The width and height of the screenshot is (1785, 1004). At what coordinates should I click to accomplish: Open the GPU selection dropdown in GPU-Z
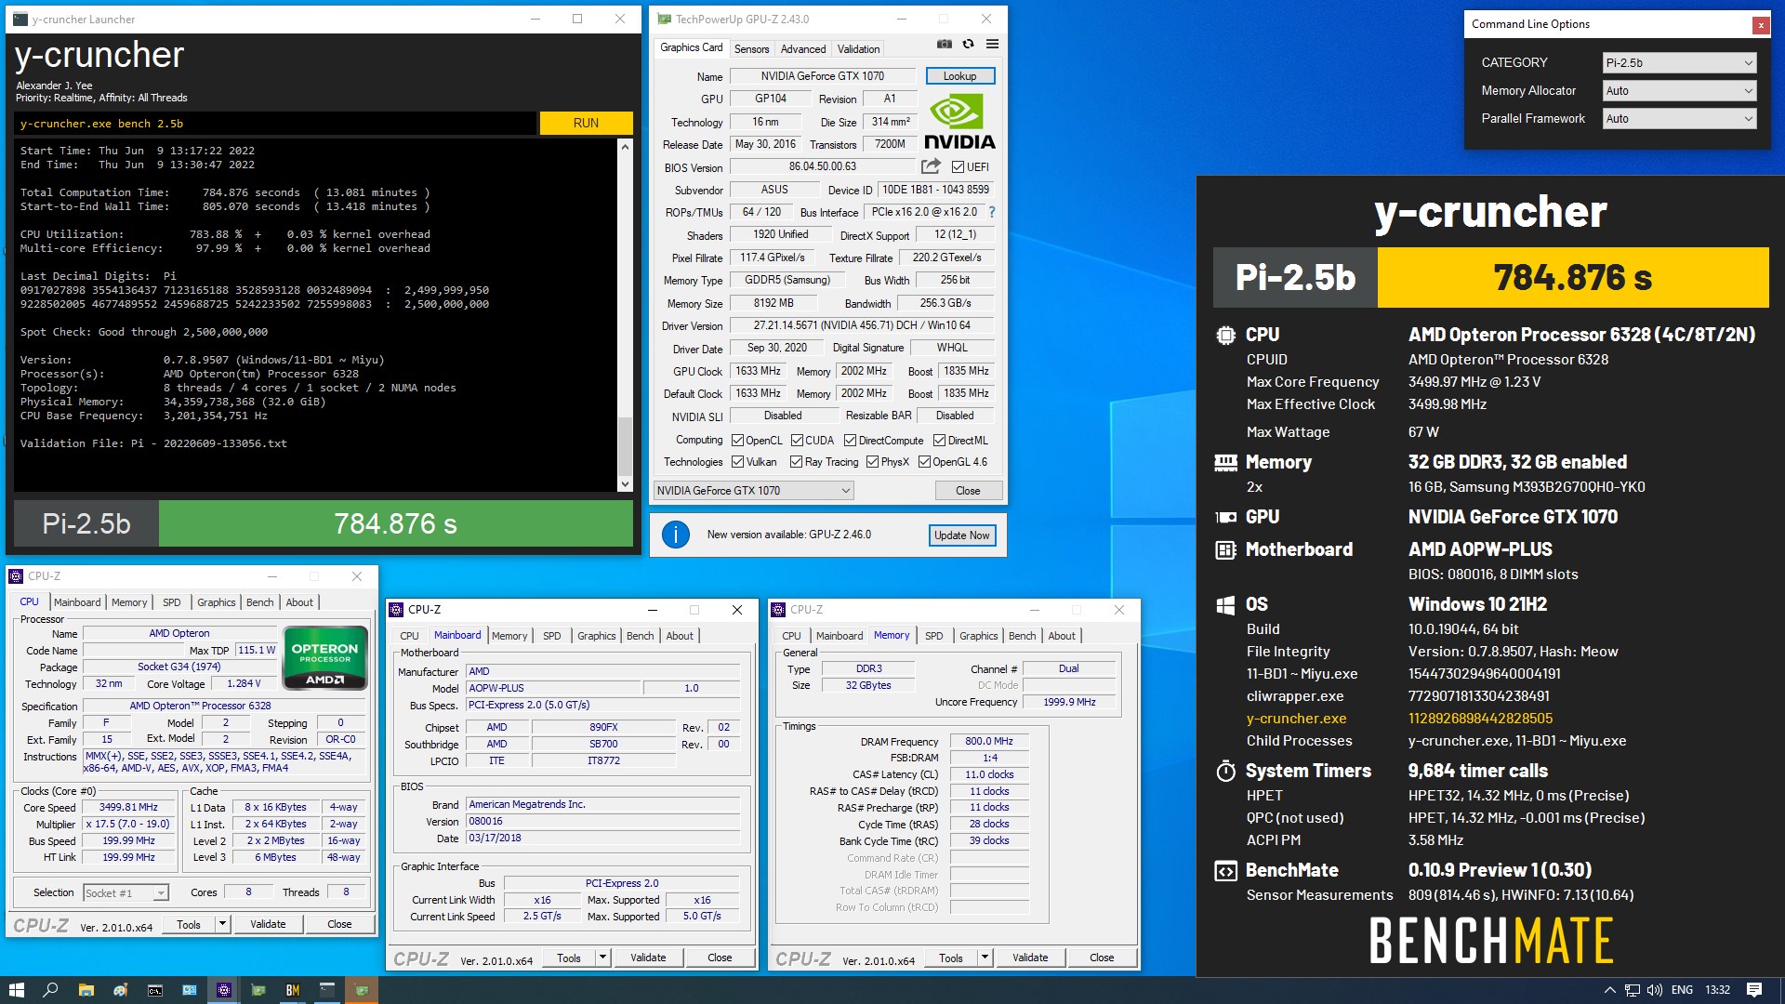click(753, 491)
